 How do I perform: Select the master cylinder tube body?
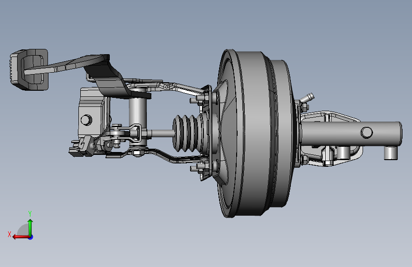[351, 133]
